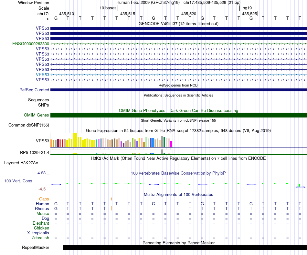
Task: Click the 435,510 ruler position marker
Action: pos(67,14)
